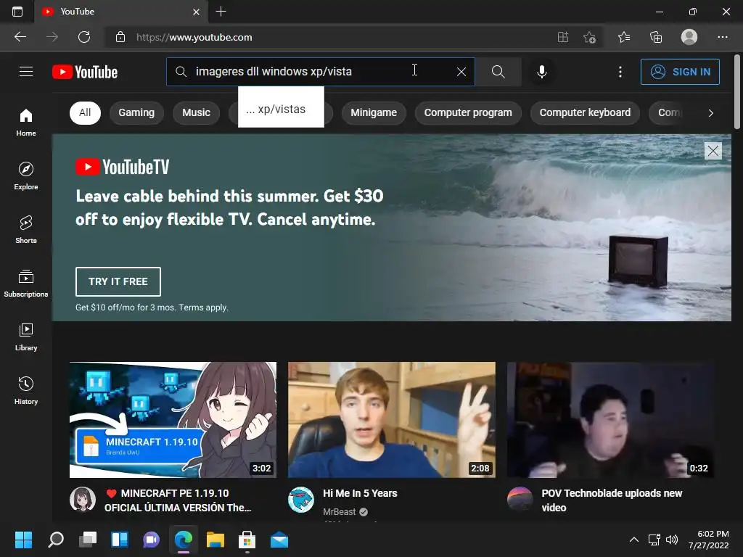Viewport: 743px width, 557px height.
Task: Select the Computer program chip
Action: 468,112
